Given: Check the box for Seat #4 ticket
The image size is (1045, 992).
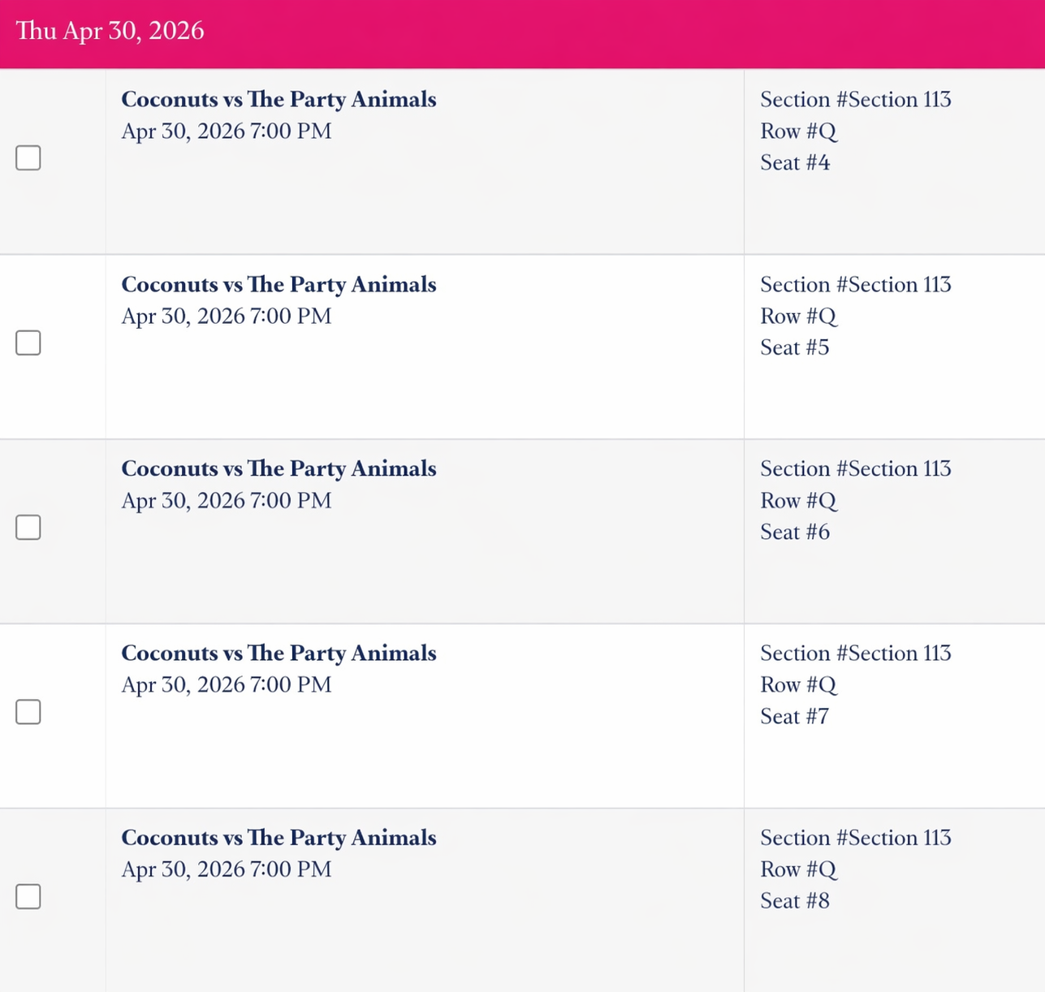Looking at the screenshot, I should pos(28,157).
